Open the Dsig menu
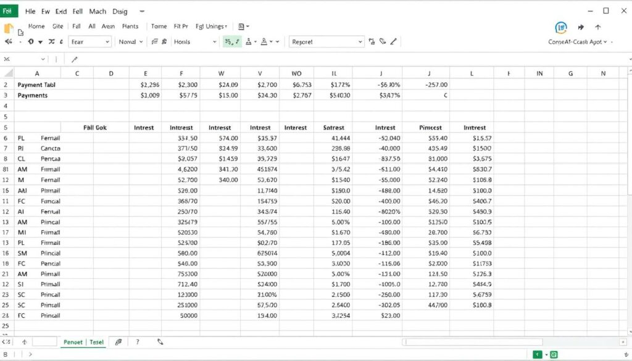This screenshot has width=632, height=361. (120, 11)
